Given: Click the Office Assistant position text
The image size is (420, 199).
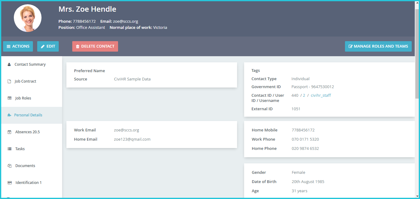Looking at the screenshot, I should (x=91, y=28).
